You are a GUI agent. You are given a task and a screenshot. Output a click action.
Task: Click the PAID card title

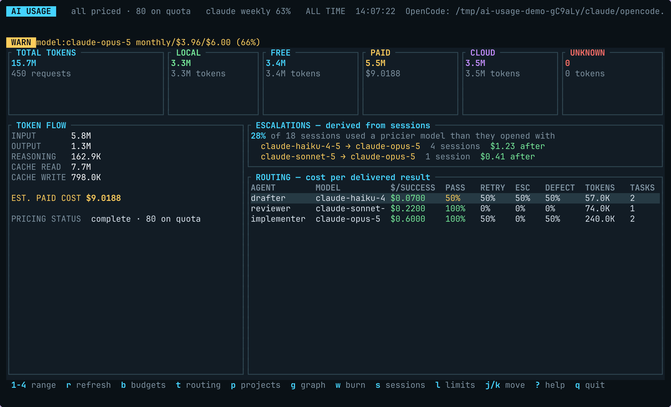pyautogui.click(x=380, y=53)
